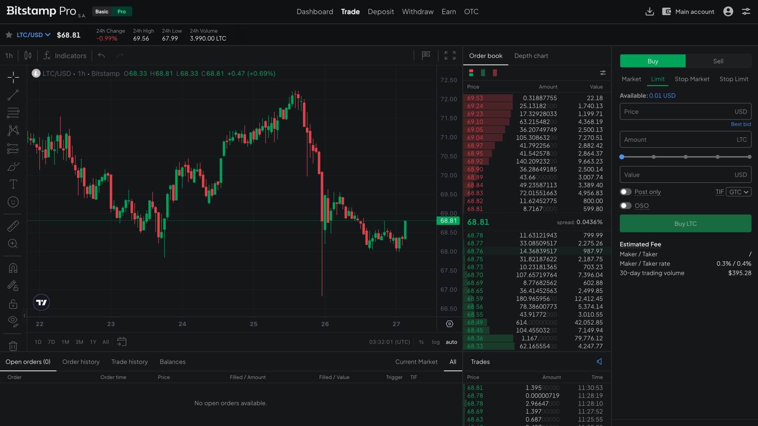This screenshot has width=758, height=426.
Task: Select the crosshair cursor tool
Action: point(13,77)
